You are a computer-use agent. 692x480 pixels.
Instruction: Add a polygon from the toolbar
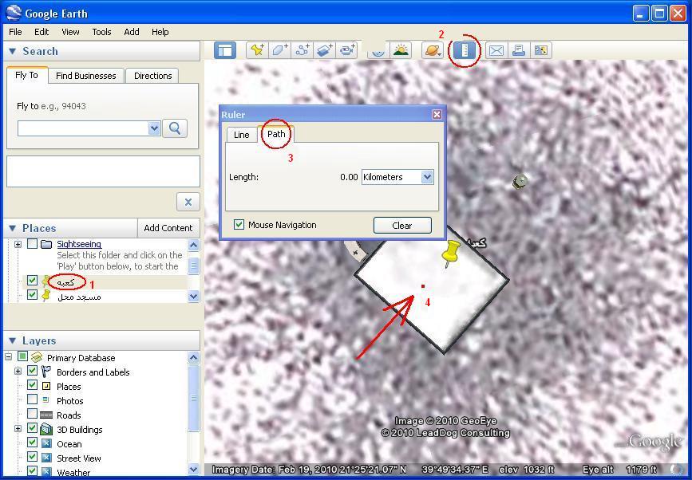click(280, 50)
